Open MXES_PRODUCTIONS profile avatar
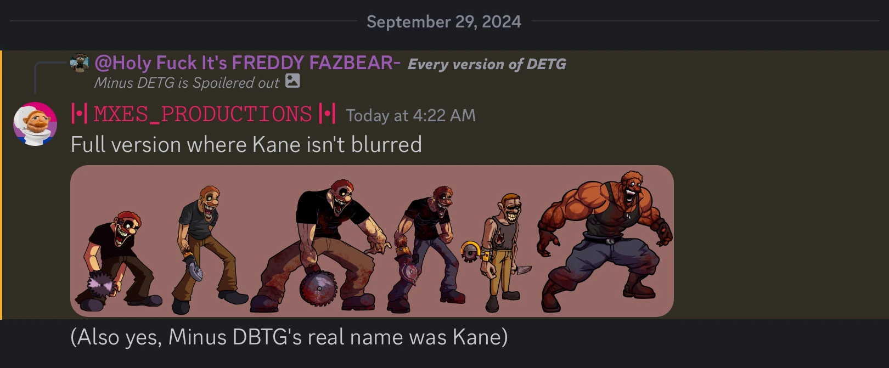This screenshot has width=889, height=368. tap(35, 124)
